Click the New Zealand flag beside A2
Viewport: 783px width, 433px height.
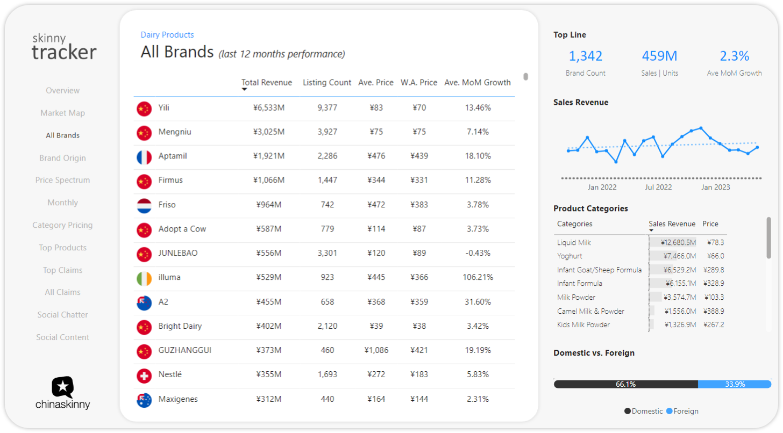coord(144,302)
